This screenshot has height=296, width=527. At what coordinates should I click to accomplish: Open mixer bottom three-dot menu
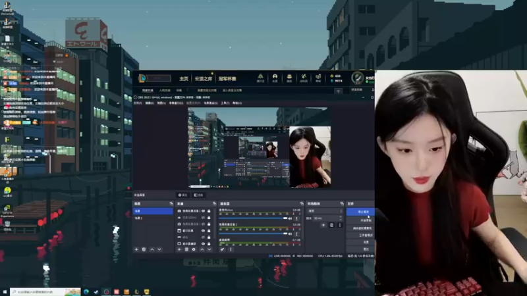point(231,249)
